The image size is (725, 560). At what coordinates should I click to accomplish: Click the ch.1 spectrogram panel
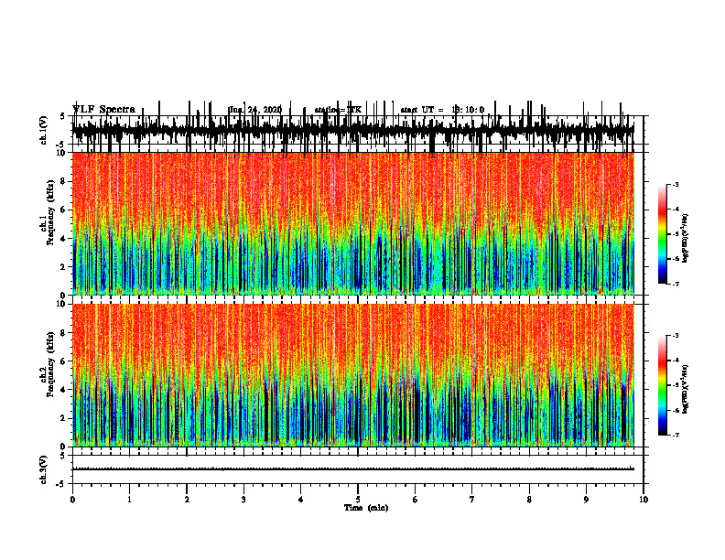point(353,223)
